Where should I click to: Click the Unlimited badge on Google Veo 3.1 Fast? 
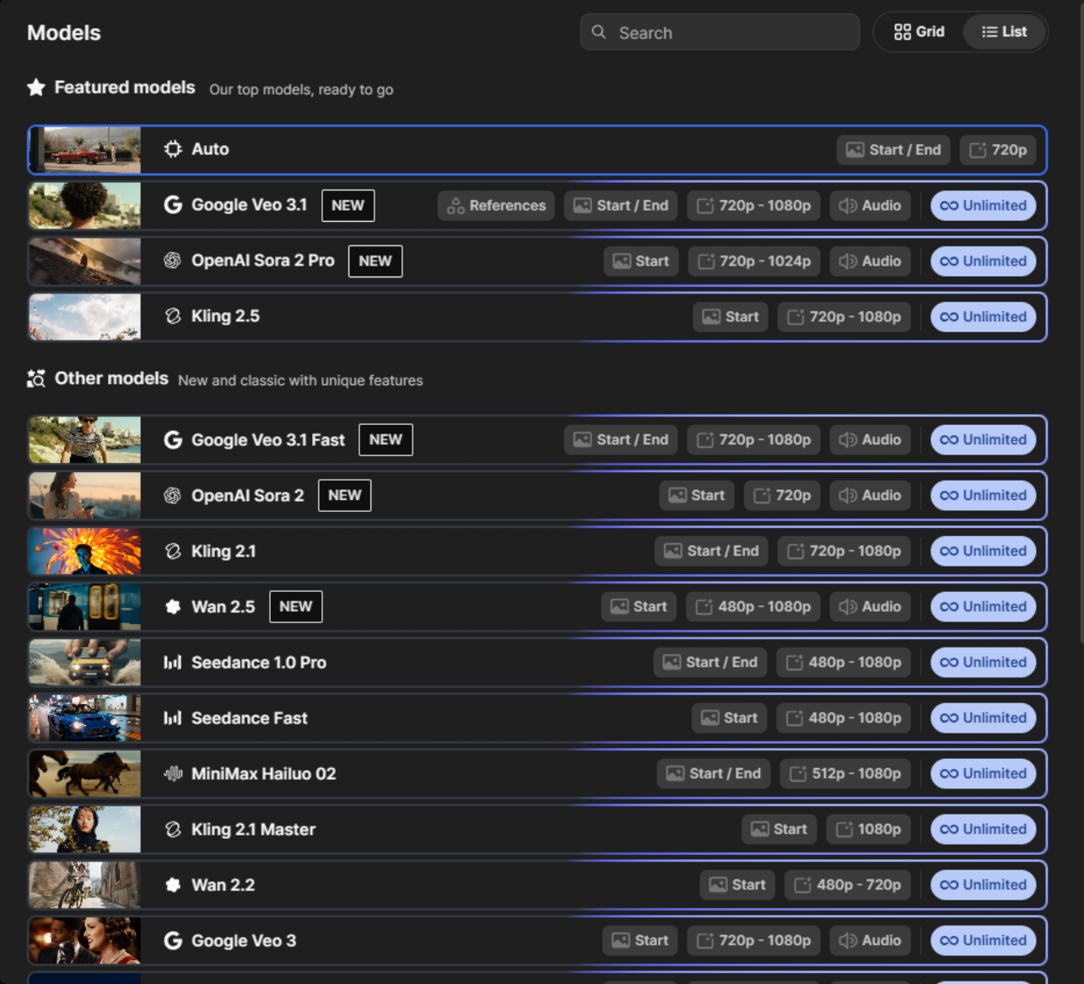[x=984, y=439]
